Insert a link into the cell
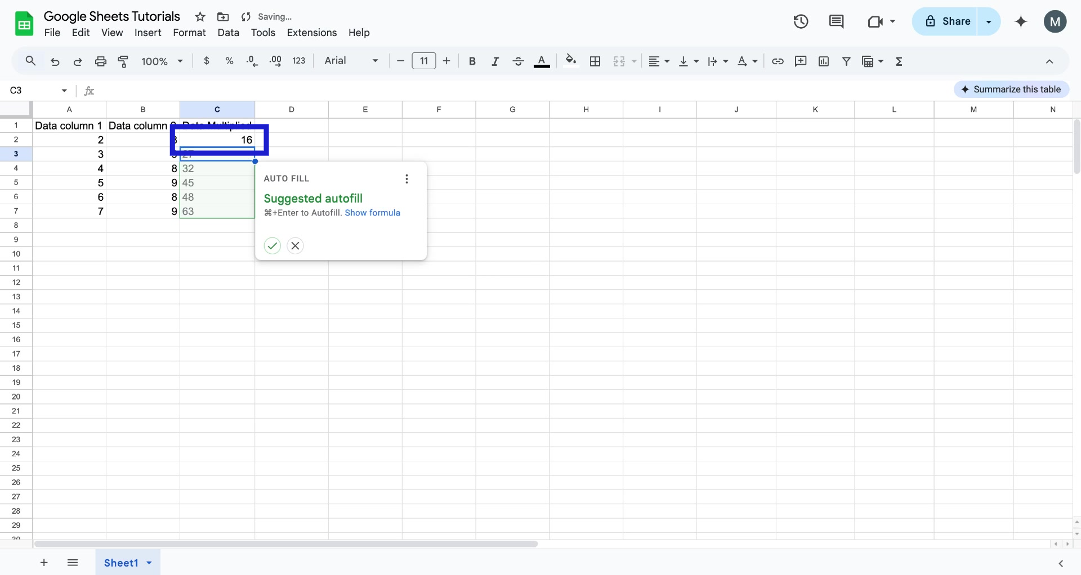Image resolution: width=1081 pixels, height=575 pixels. point(778,61)
